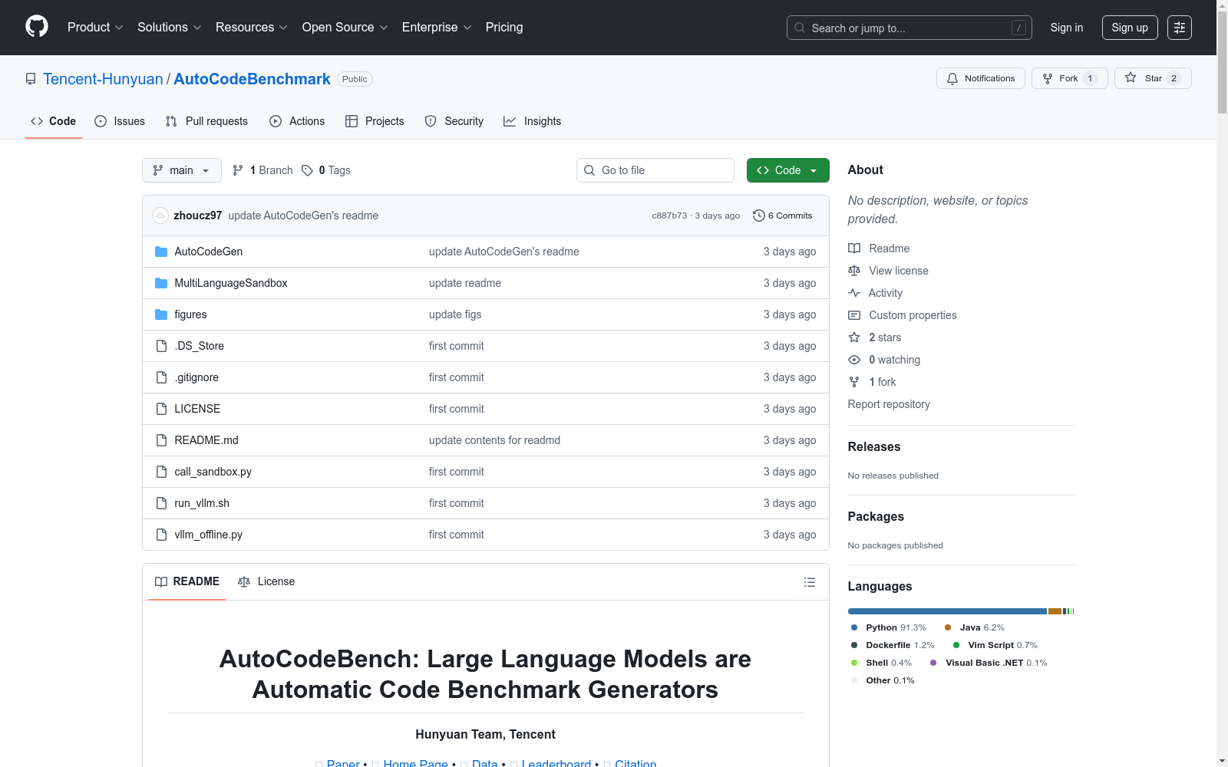Click the scales icon beside View license

[854, 271]
